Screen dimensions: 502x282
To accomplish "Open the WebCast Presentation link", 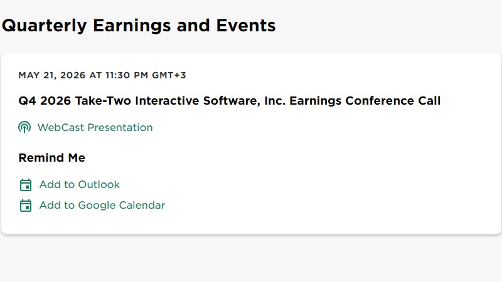I will [95, 128].
